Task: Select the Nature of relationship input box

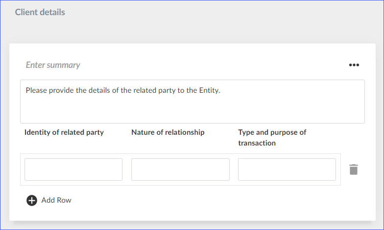Action: [x=180, y=169]
